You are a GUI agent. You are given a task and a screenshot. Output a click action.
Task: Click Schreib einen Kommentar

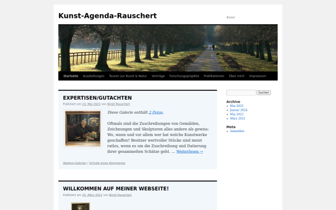[x=107, y=164]
